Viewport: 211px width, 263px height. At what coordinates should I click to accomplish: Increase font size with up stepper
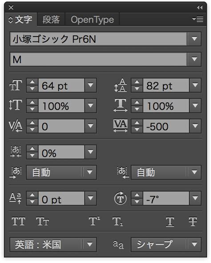[x=32, y=82]
